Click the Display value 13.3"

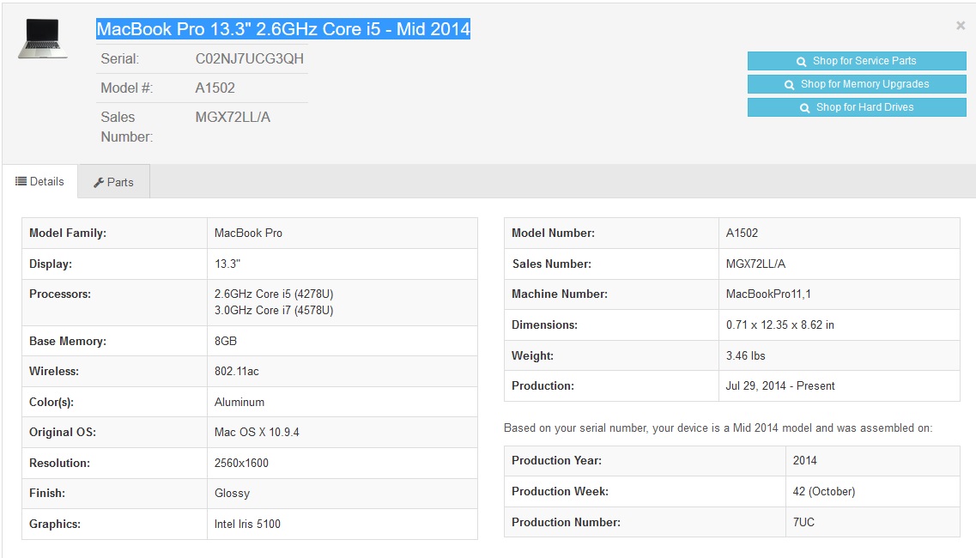click(227, 264)
